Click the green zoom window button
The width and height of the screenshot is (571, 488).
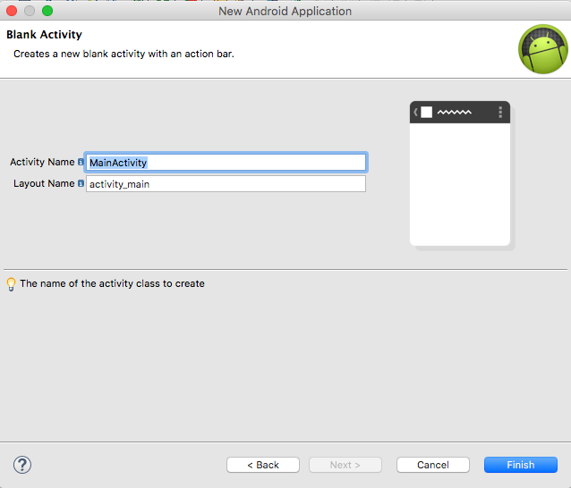coord(47,11)
